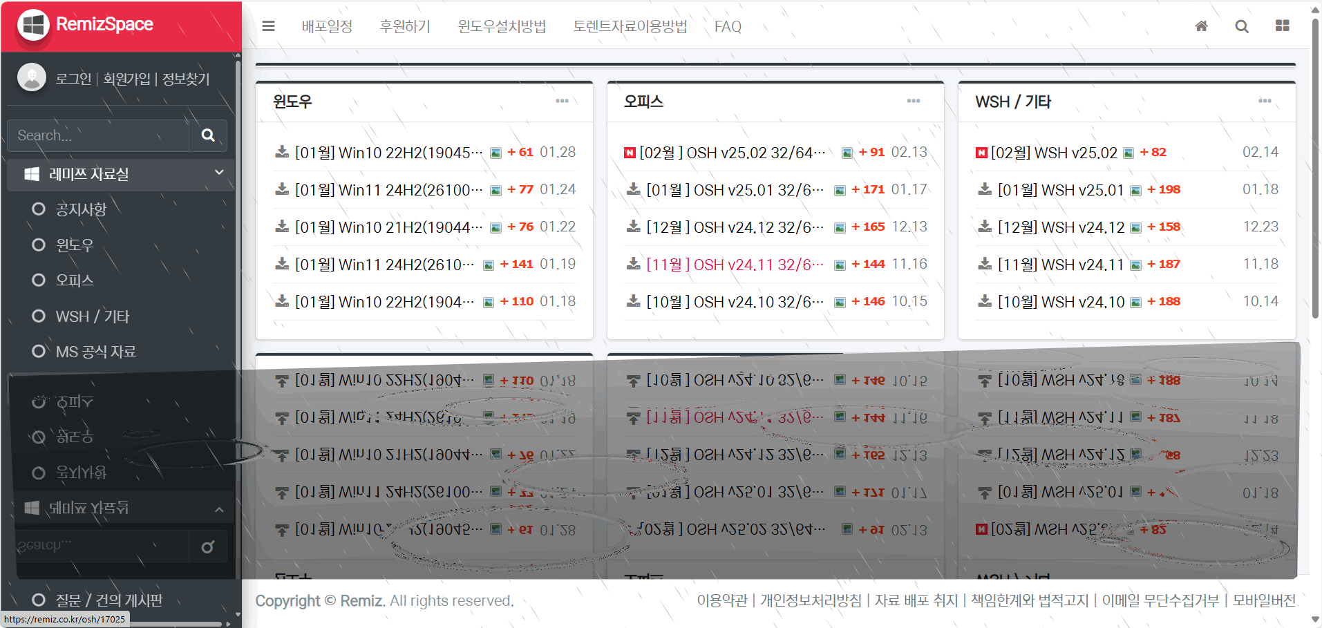Viewport: 1322px width, 628px height.
Task: Click the download icon beside Win10 22H2(19045 post
Action: click(x=282, y=152)
